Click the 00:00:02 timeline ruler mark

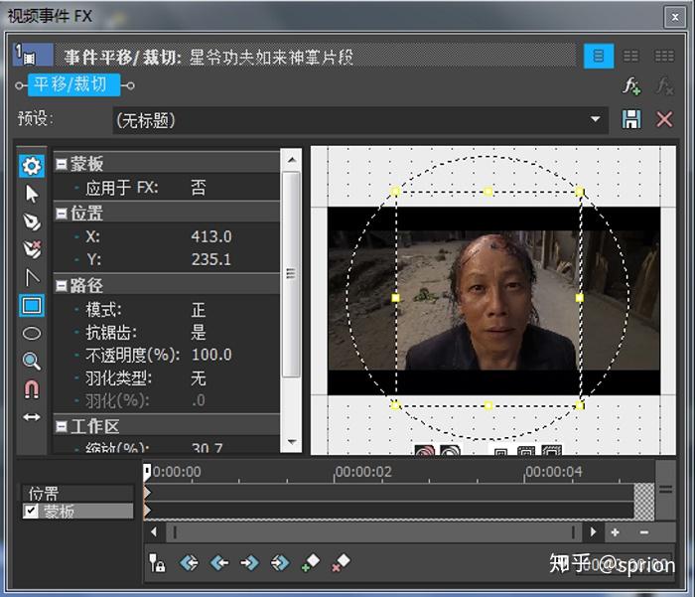pyautogui.click(x=363, y=472)
